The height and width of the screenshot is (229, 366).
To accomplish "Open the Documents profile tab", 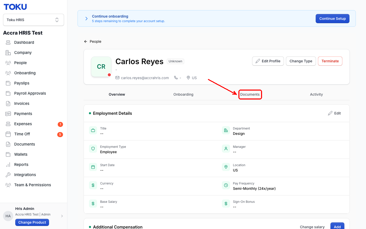I will coord(250,94).
